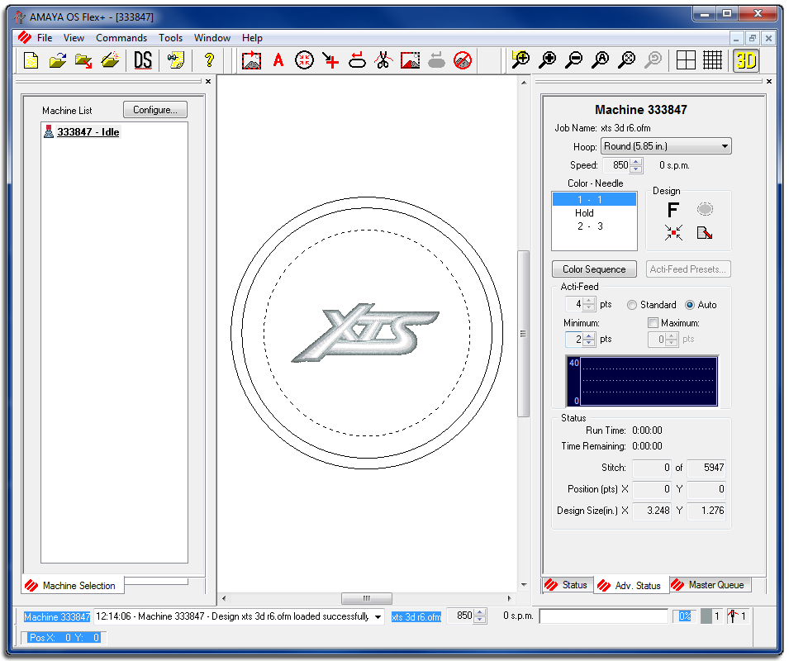Click the red-framed design picture icon
789x661 pixels.
pyautogui.click(x=410, y=61)
